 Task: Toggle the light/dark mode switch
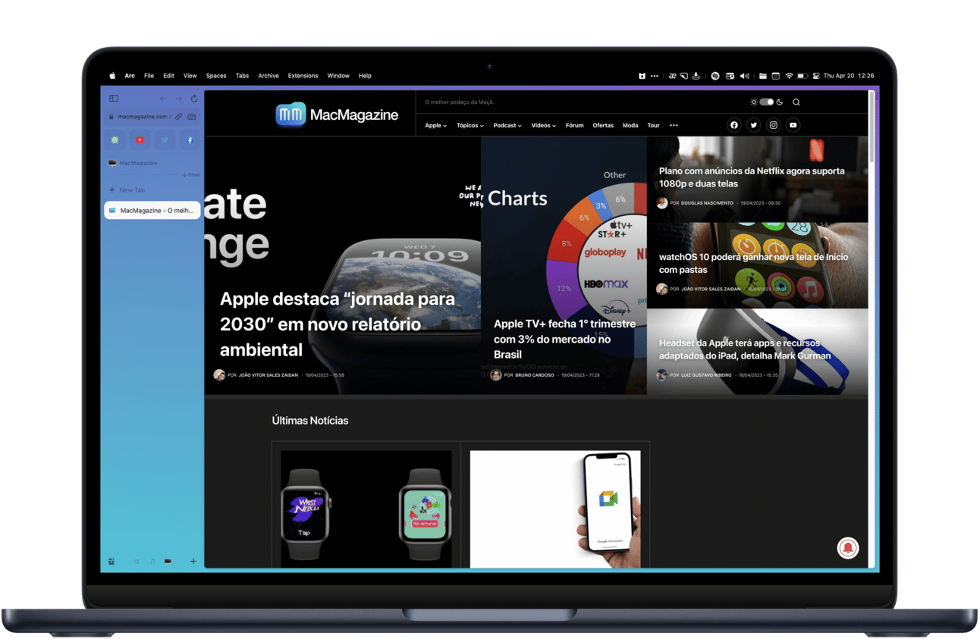[766, 102]
